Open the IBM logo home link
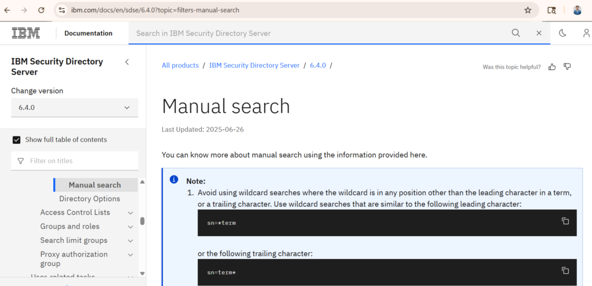The width and height of the screenshot is (592, 286). 25,33
